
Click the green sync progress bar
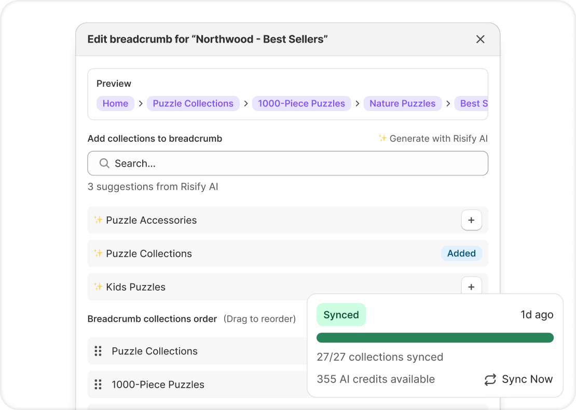tap(435, 338)
